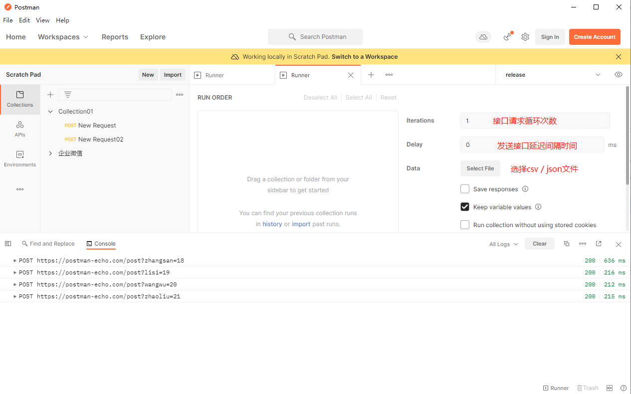Image resolution: width=631 pixels, height=394 pixels.
Task: Open the Edit menu
Action: pyautogui.click(x=24, y=20)
